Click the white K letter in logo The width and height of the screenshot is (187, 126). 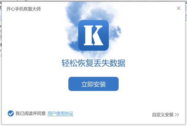(x=93, y=35)
